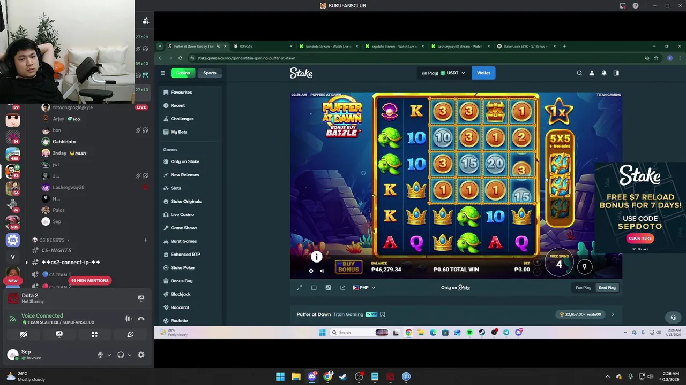Reload the browser page
The width and height of the screenshot is (686, 385).
(180, 58)
